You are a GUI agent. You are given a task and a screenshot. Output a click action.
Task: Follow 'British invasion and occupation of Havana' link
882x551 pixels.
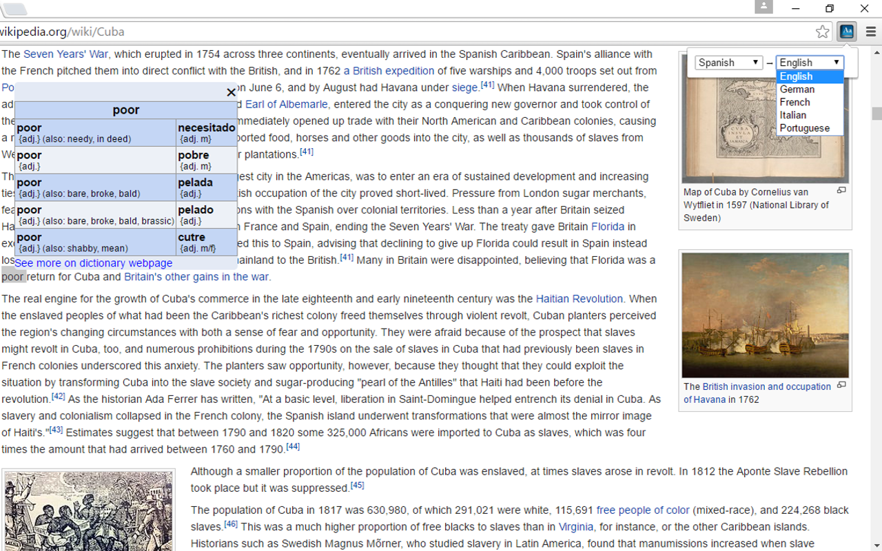click(757, 393)
